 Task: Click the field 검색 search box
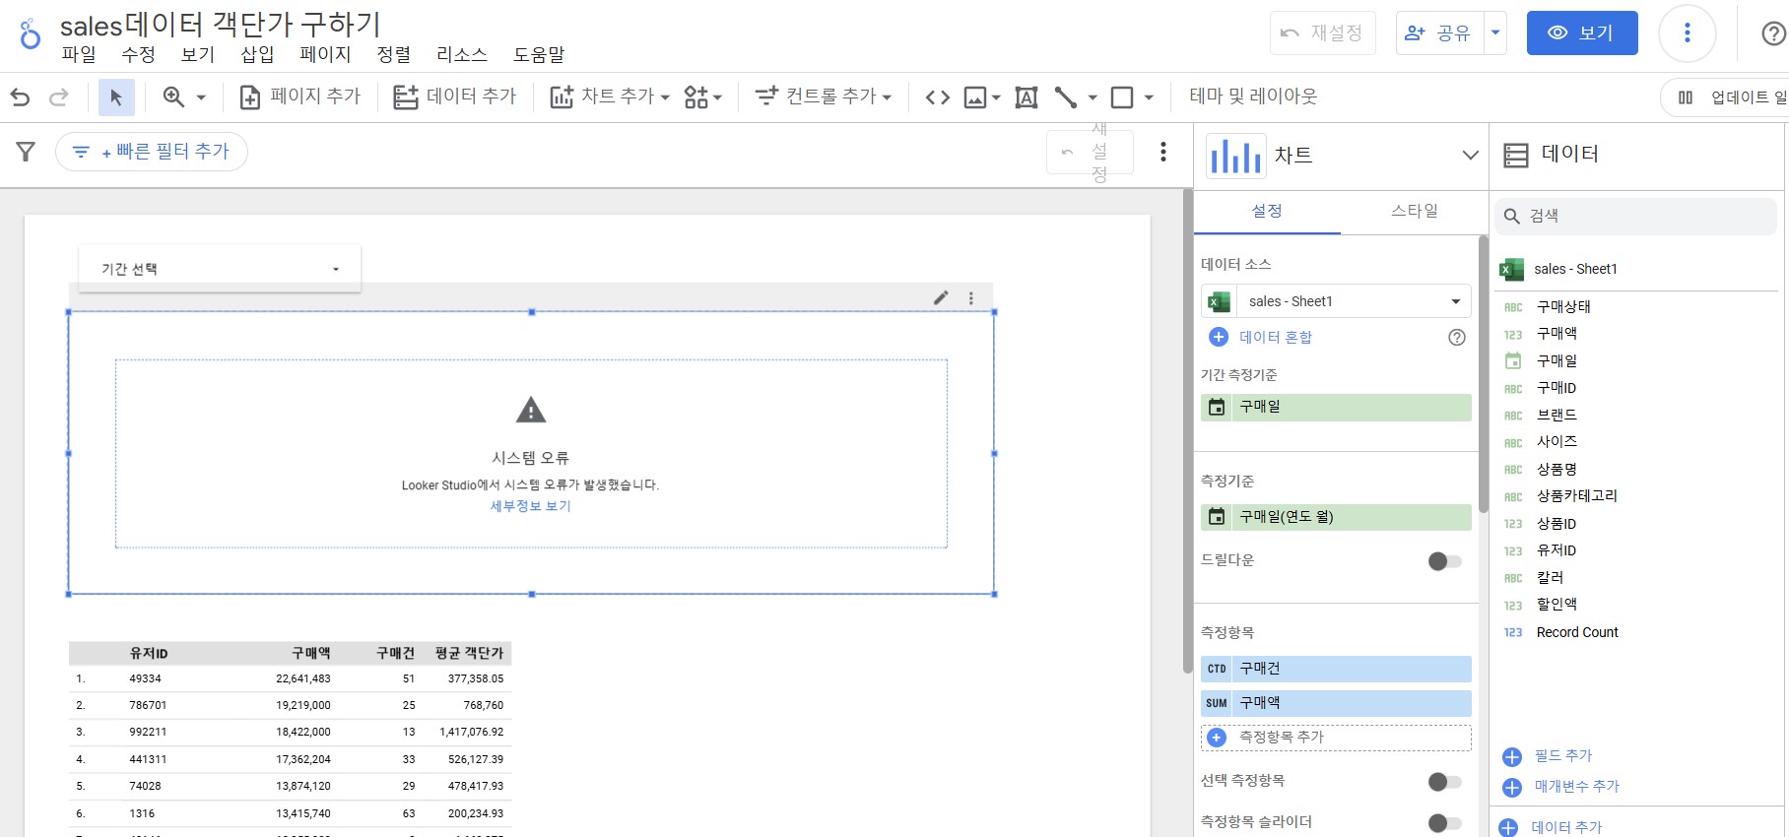coord(1636,216)
